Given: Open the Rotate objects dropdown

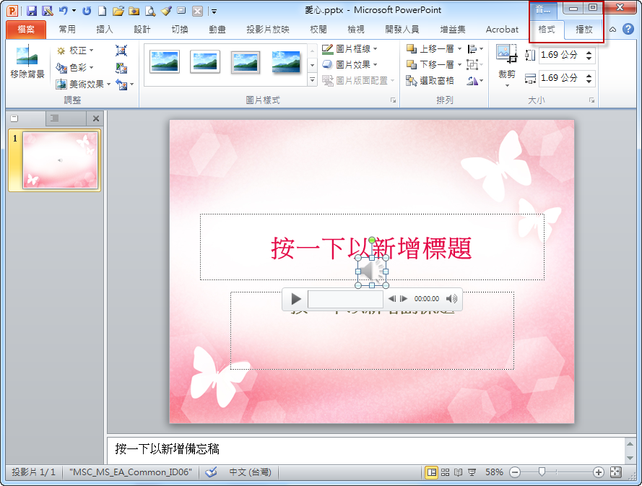Looking at the screenshot, I should tap(475, 81).
